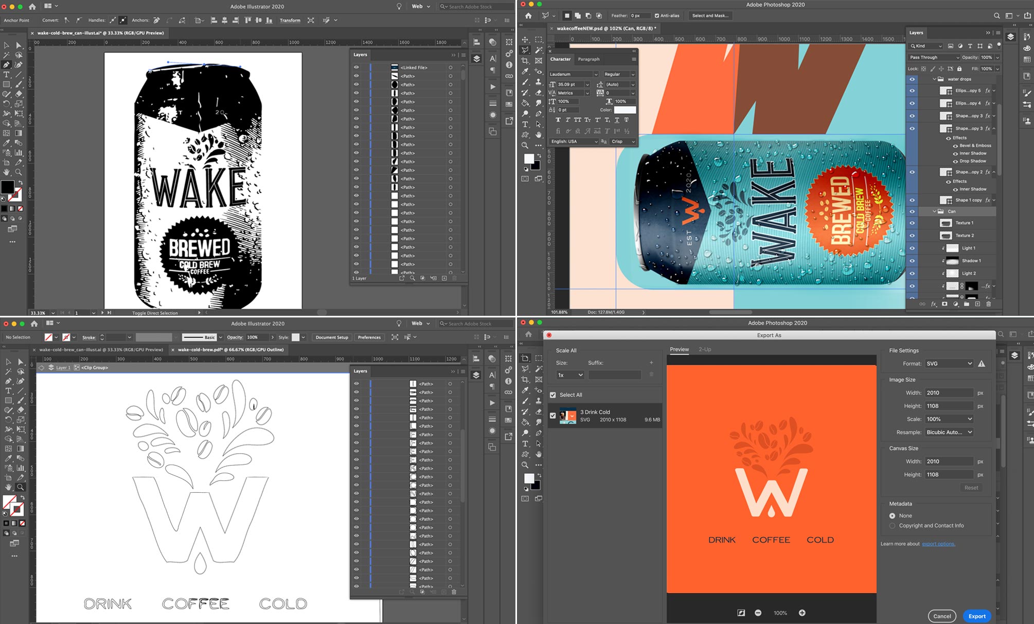Zoom in with plus icon in Export preview
The height and width of the screenshot is (624, 1034).
802,613
